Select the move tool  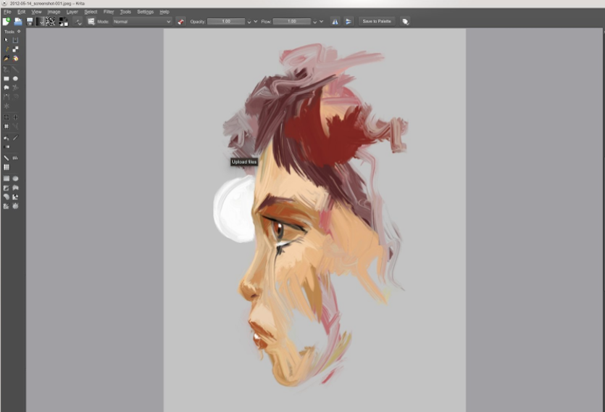coord(15,117)
